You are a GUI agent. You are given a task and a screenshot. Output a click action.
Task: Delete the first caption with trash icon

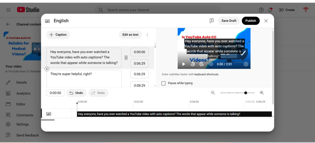point(126,57)
